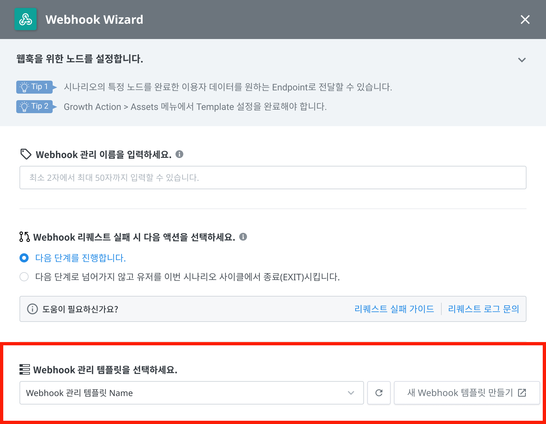Click the Tip 1 lightbulb badge
546x424 pixels.
click(x=34, y=87)
